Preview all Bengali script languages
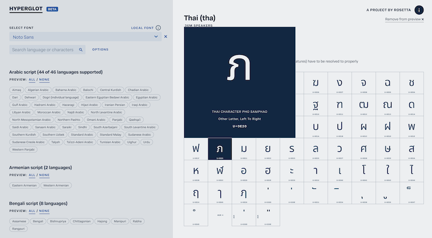Screen dimensions: 432x238 pos(32,211)
